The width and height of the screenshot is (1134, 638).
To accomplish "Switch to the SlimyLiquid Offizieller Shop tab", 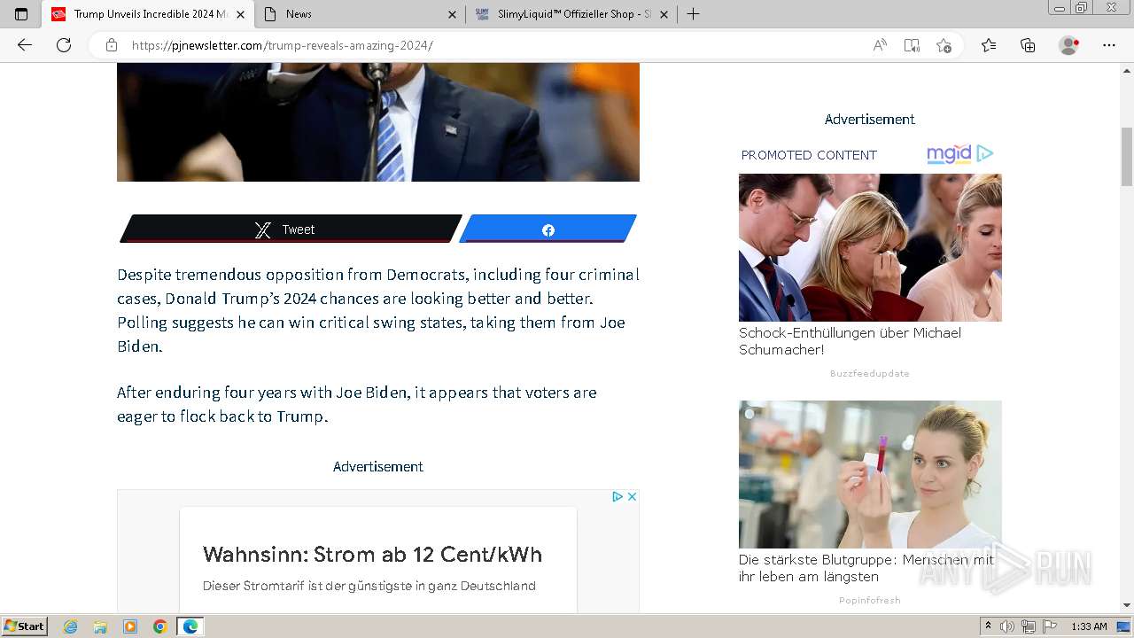I will coord(571,14).
